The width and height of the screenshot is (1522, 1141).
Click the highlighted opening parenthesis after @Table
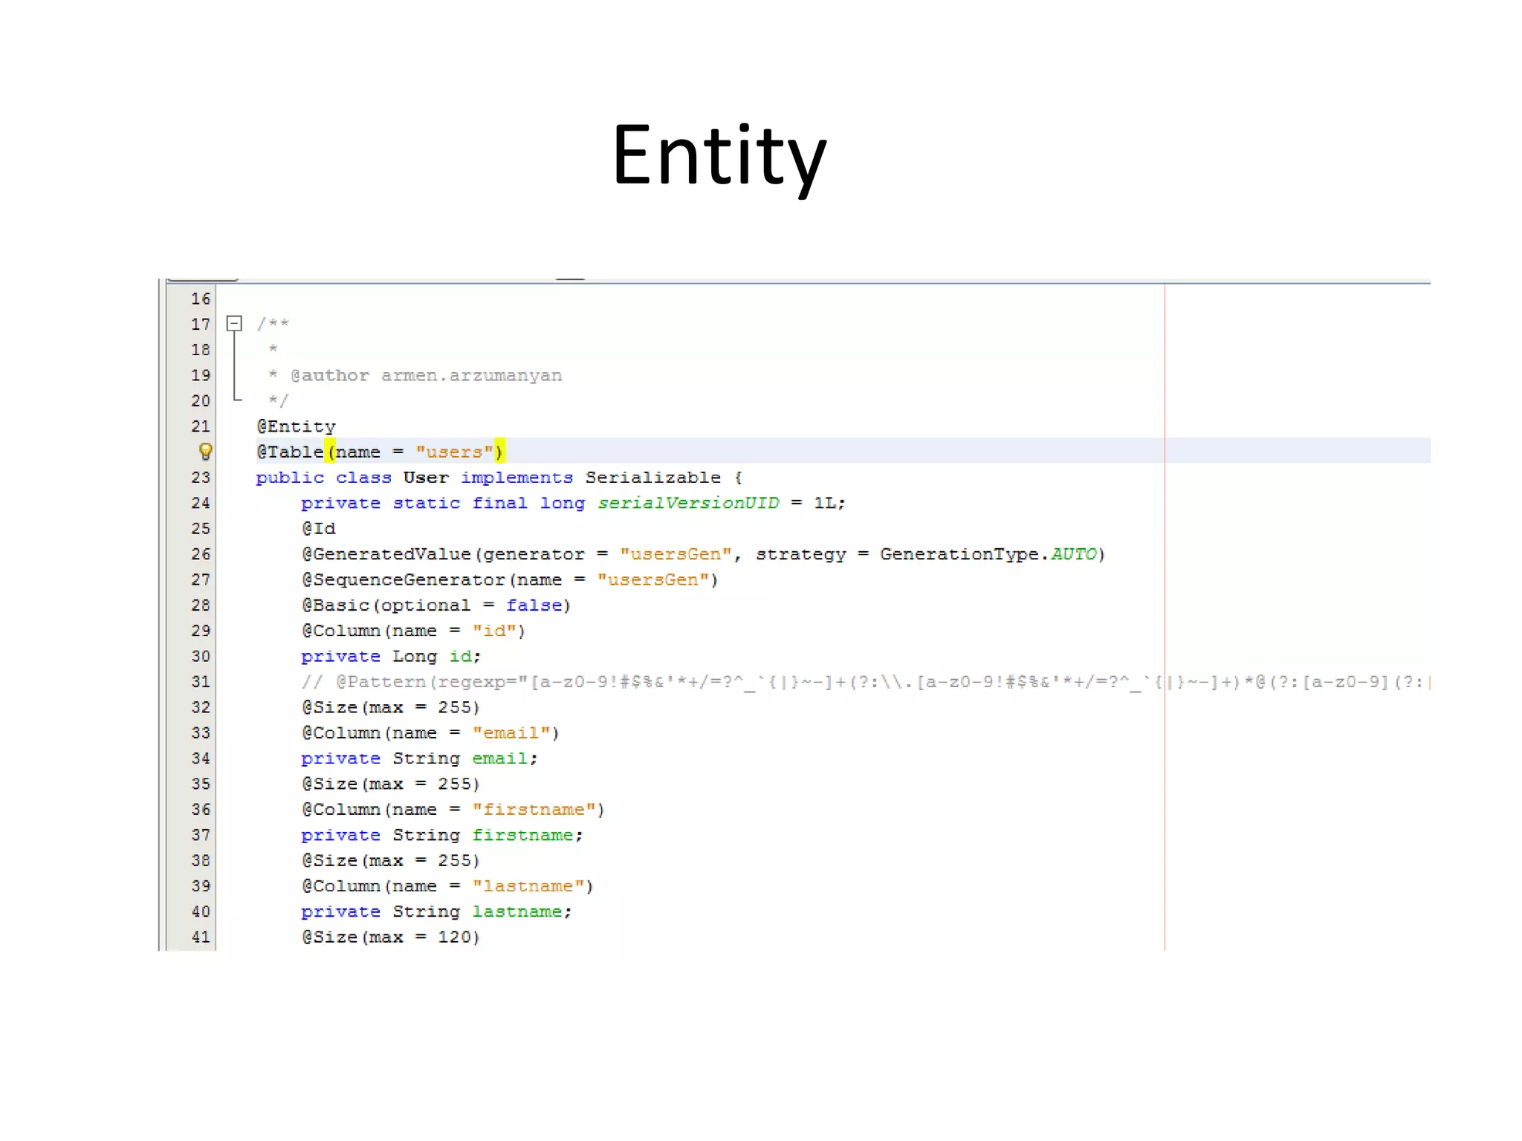click(330, 452)
